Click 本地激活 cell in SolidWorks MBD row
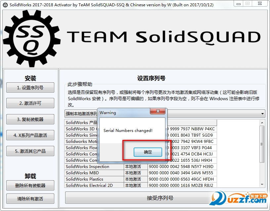This screenshot has height=211, width=270. click(136, 173)
